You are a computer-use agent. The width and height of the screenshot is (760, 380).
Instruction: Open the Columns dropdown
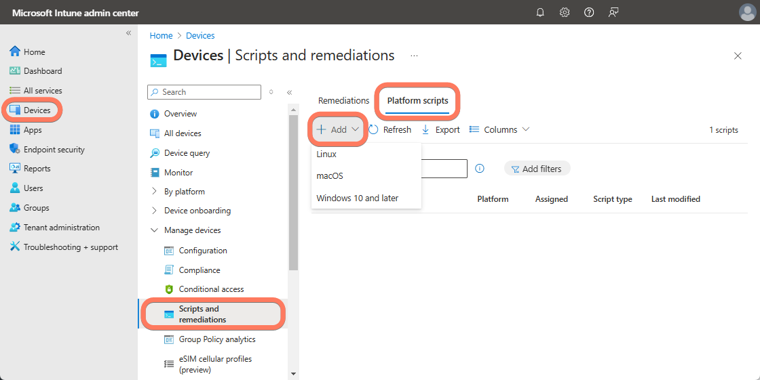(499, 129)
